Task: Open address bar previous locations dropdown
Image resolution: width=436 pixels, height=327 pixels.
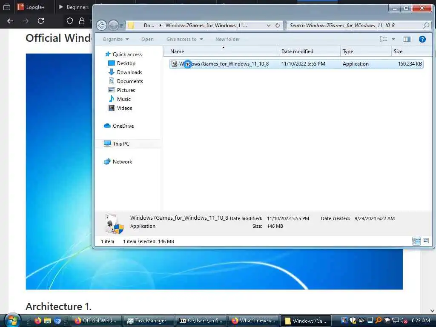Action: click(x=269, y=25)
